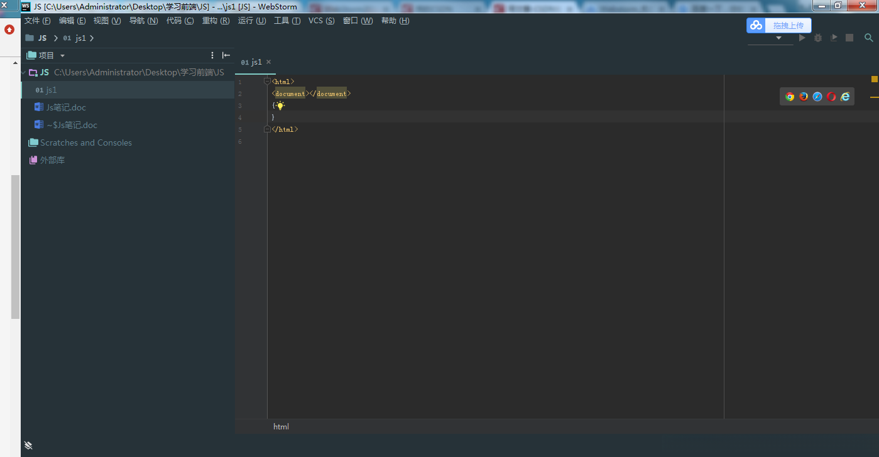Collapse the opening html tag fold marker
Screen dimensions: 879x457
(x=267, y=82)
